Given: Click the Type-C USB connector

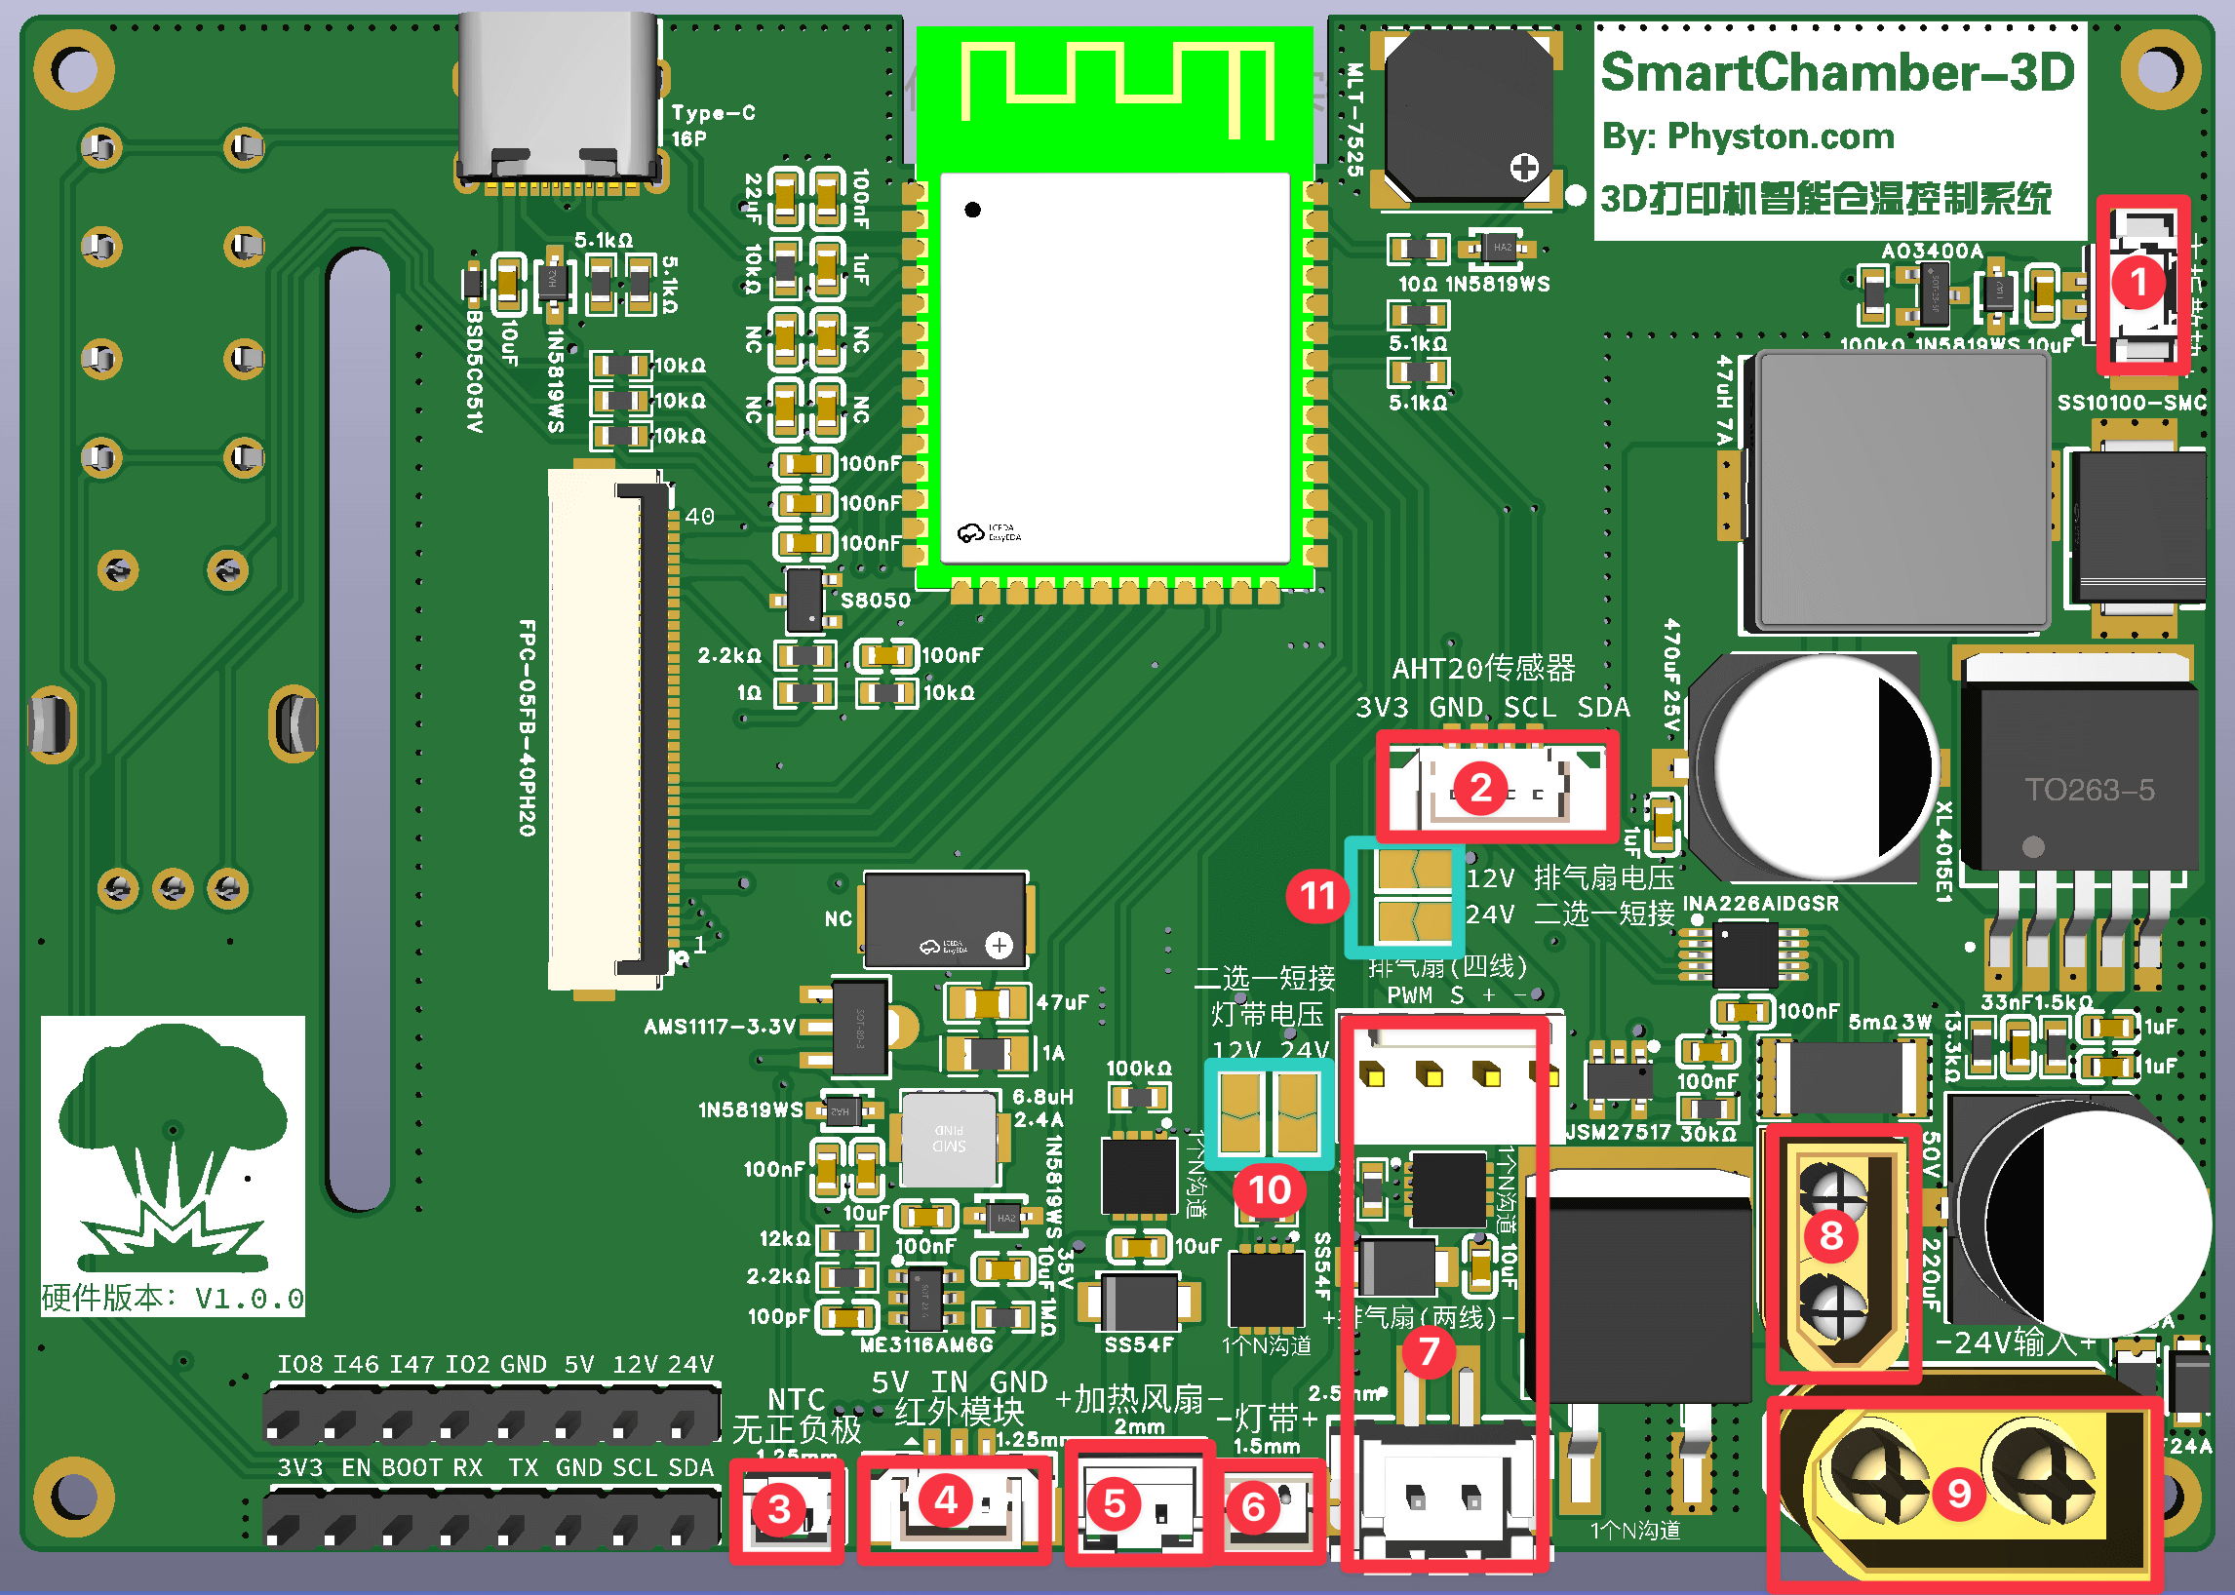Looking at the screenshot, I should pyautogui.click(x=558, y=98).
